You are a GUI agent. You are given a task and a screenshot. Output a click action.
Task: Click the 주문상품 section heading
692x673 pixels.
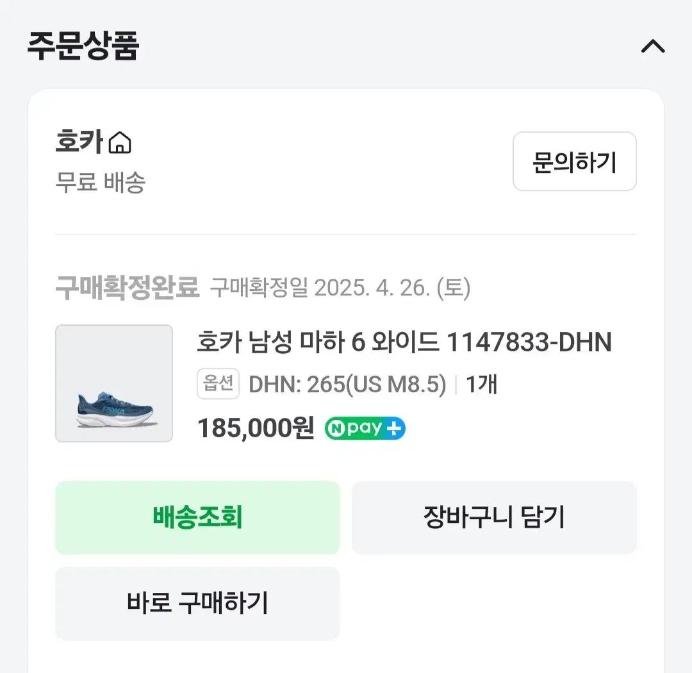[83, 46]
